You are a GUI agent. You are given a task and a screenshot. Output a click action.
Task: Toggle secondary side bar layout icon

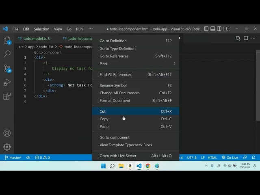(x=219, y=29)
